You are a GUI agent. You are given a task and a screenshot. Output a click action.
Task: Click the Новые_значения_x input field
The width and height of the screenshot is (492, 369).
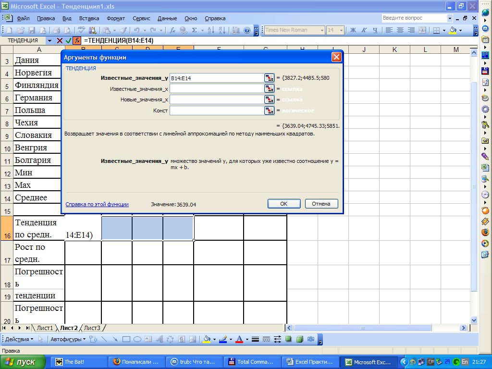217,100
